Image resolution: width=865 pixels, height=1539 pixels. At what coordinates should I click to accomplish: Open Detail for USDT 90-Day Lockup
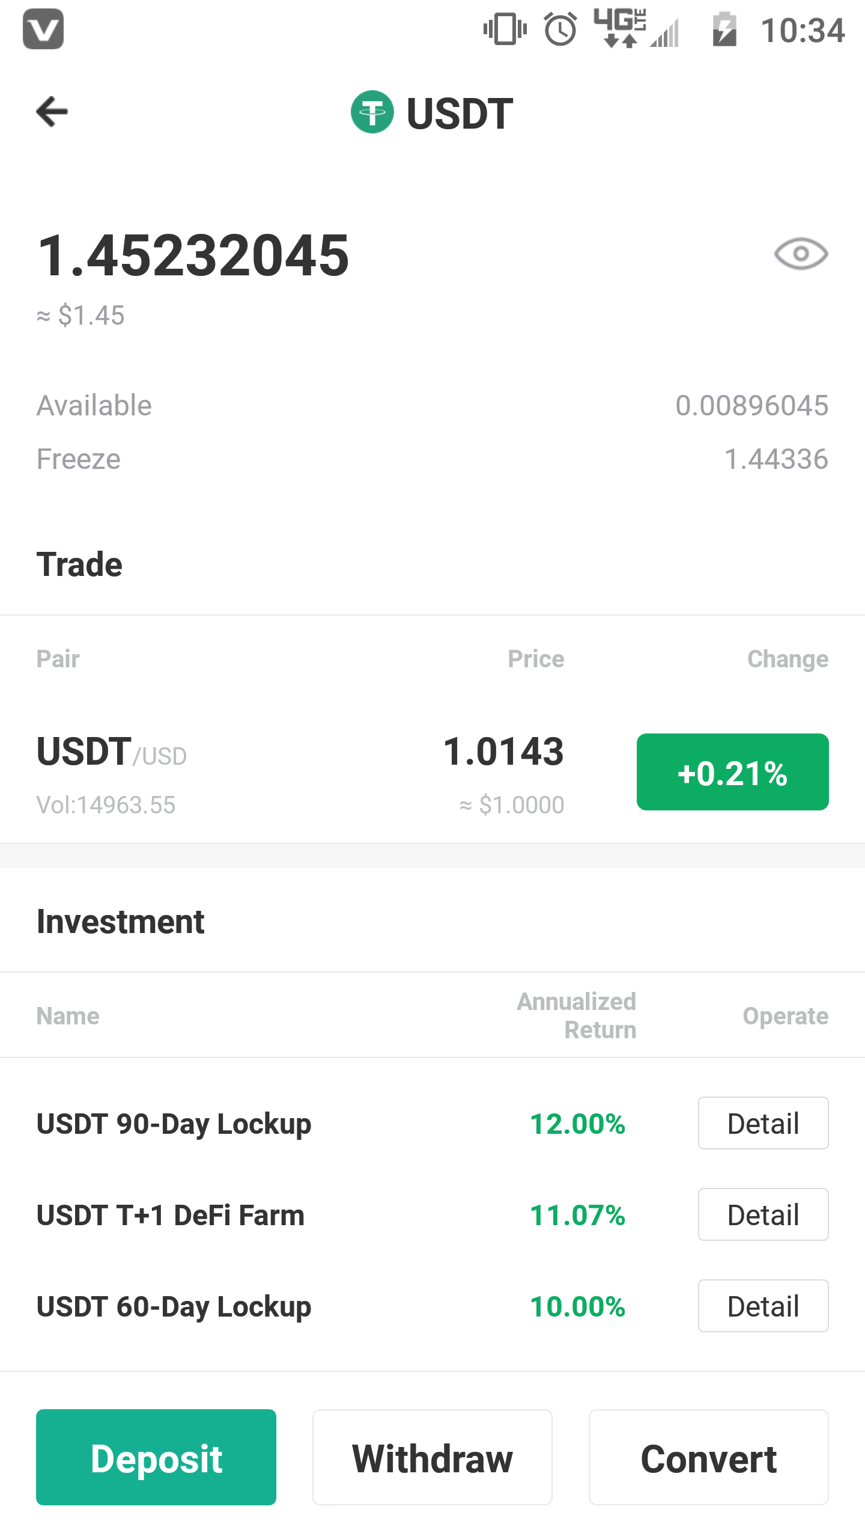[x=763, y=1123]
